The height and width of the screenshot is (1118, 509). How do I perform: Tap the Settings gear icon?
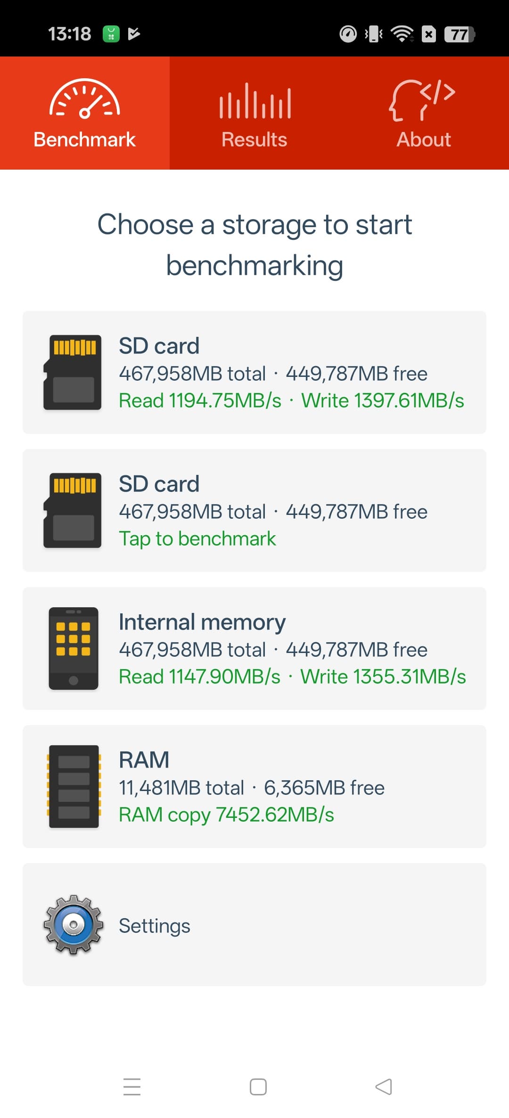74,925
